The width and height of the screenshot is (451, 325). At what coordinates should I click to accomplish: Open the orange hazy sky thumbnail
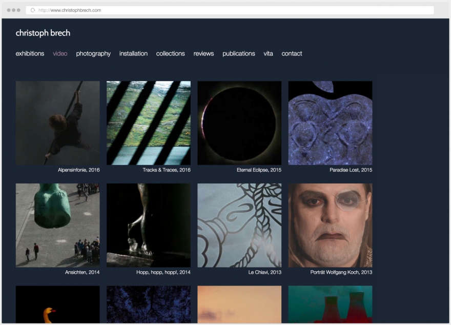point(239,304)
